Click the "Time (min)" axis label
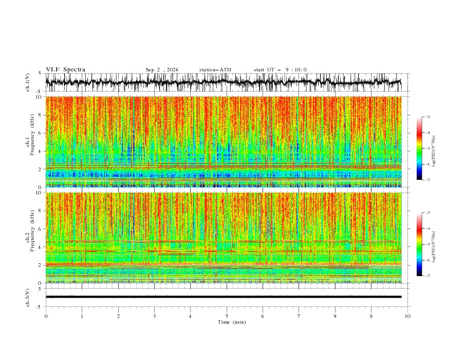Viewport: 459px width, 355px height. point(232,322)
